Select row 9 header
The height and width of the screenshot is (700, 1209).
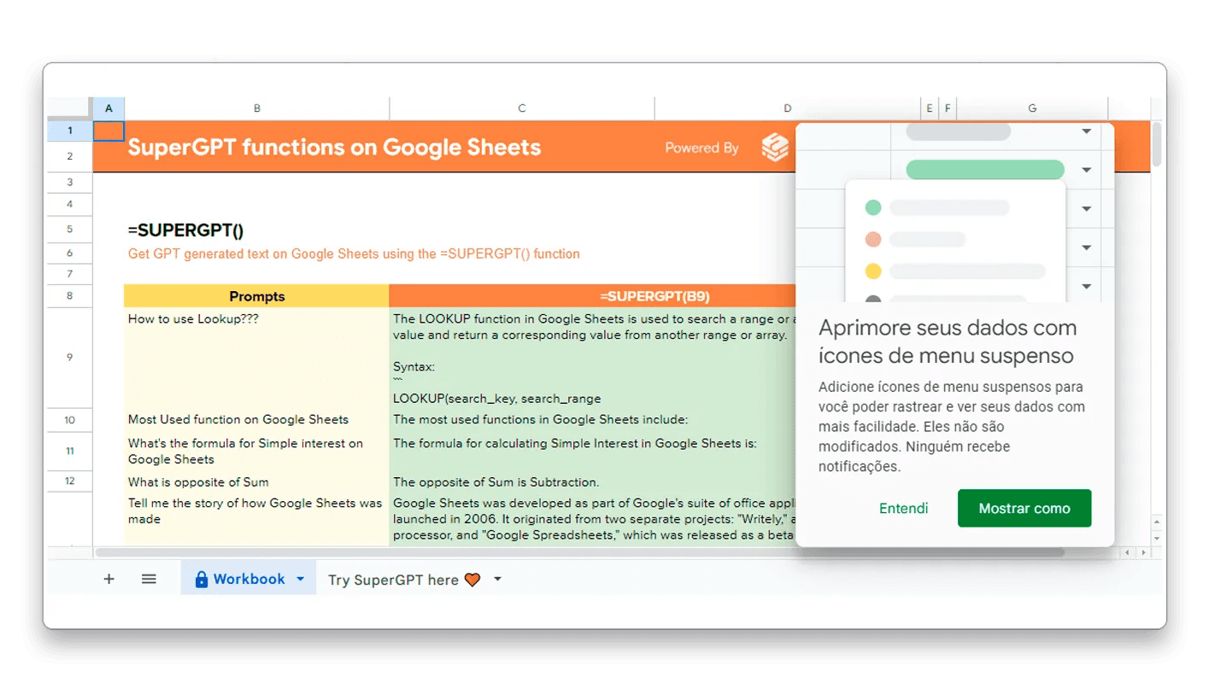tap(69, 358)
